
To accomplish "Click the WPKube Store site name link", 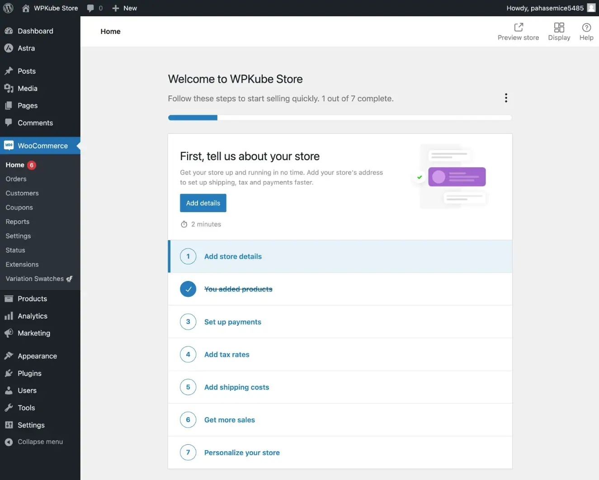I will point(56,8).
